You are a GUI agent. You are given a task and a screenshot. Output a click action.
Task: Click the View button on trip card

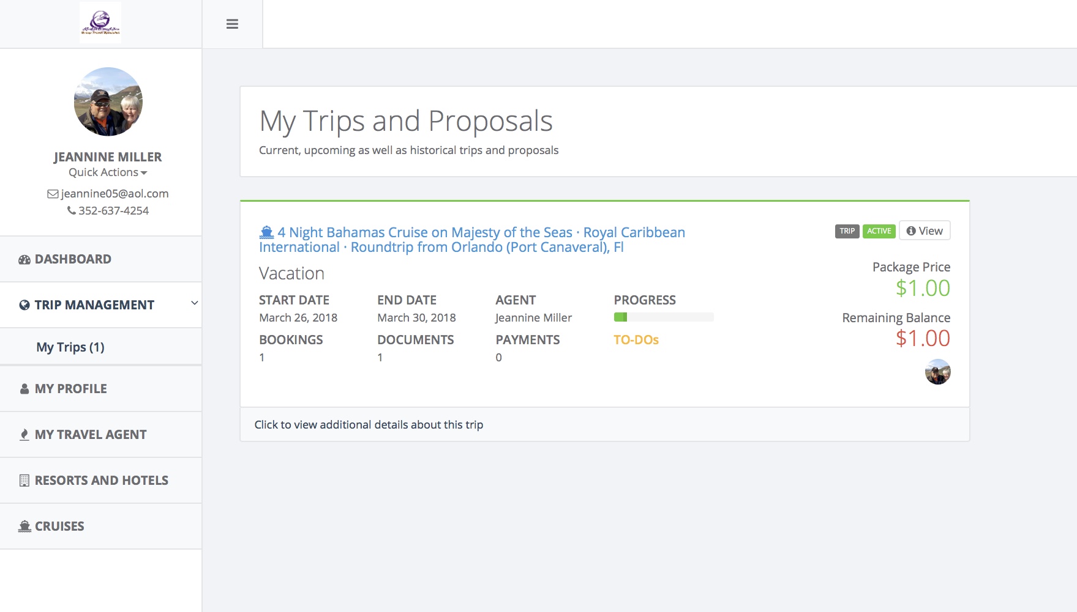pos(925,230)
